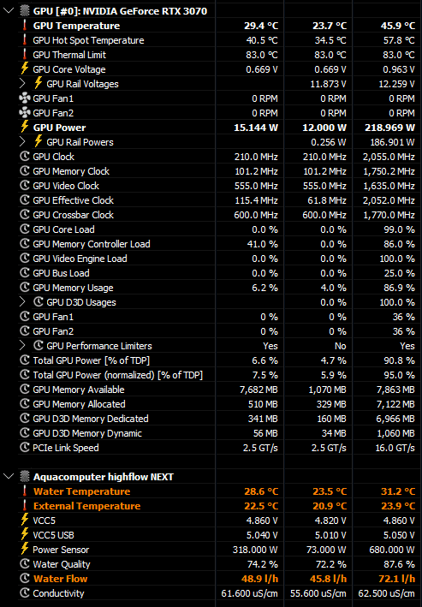The height and width of the screenshot is (607, 422).
Task: Click the Conductivity gauge icon
Action: click(25, 593)
